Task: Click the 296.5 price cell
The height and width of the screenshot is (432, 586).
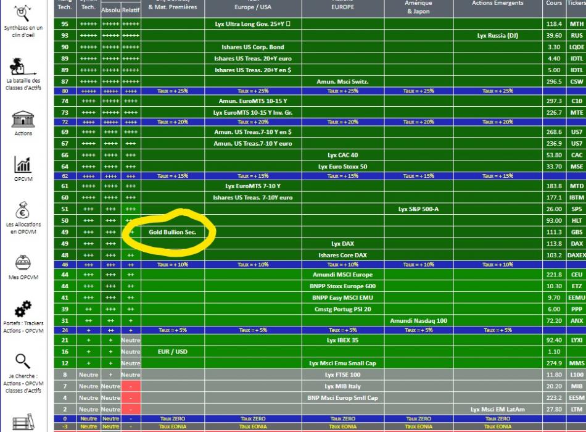Action: [x=554, y=82]
